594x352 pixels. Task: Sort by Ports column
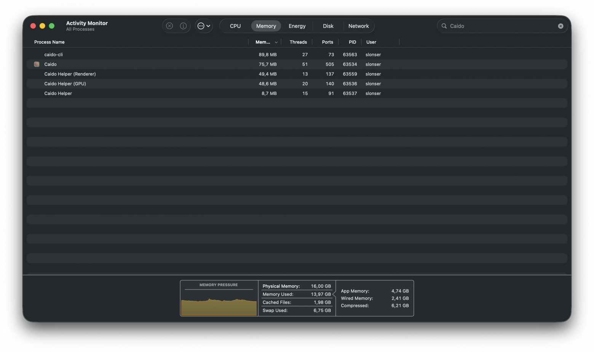tap(327, 42)
